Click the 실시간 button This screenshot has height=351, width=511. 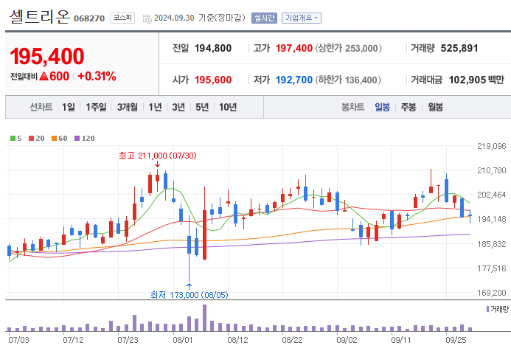pyautogui.click(x=264, y=18)
